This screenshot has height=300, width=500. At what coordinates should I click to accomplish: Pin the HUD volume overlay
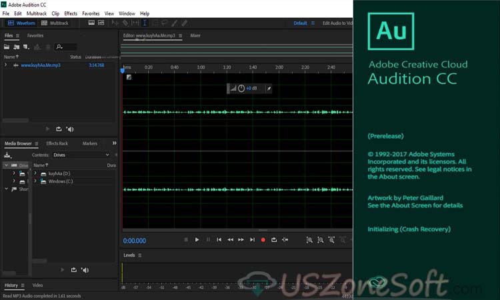click(x=269, y=89)
